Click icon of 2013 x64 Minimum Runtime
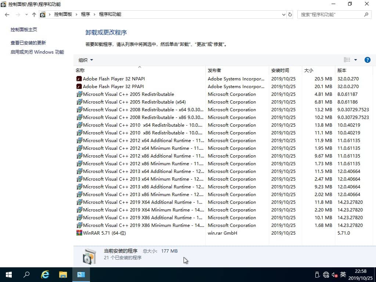 (79, 179)
